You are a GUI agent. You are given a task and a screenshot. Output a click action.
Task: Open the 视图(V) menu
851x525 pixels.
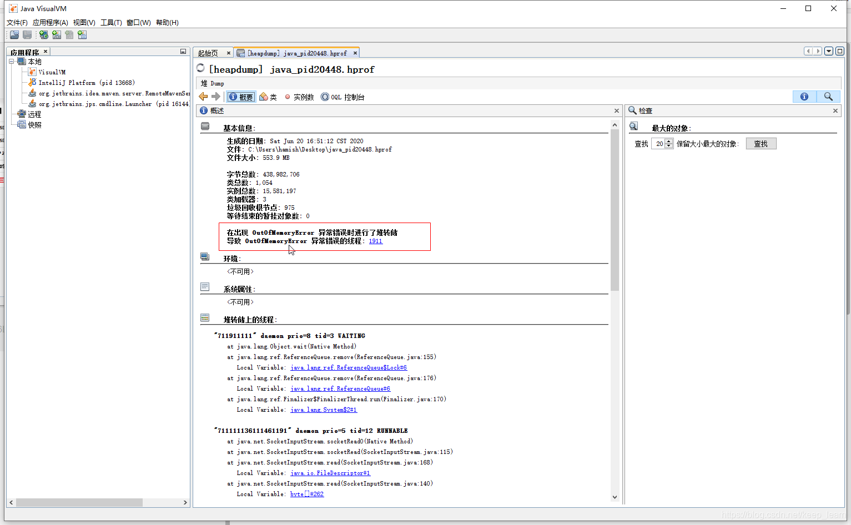coord(84,23)
